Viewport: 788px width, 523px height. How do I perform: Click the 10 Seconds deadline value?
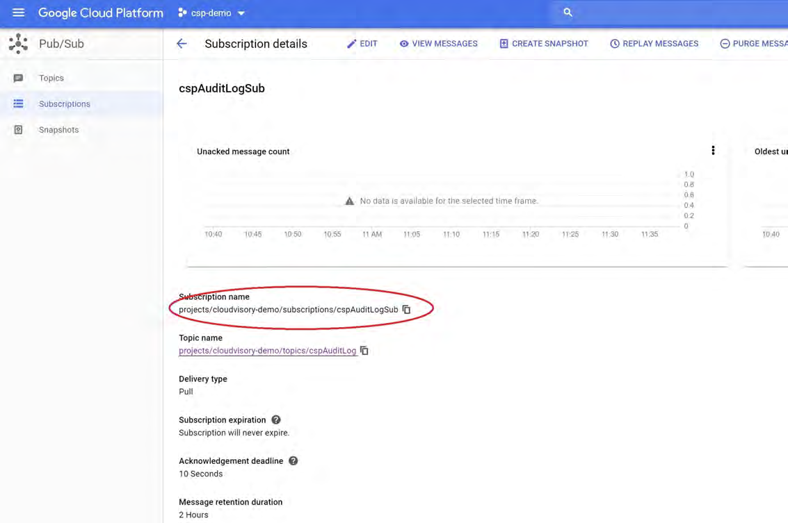click(x=200, y=474)
